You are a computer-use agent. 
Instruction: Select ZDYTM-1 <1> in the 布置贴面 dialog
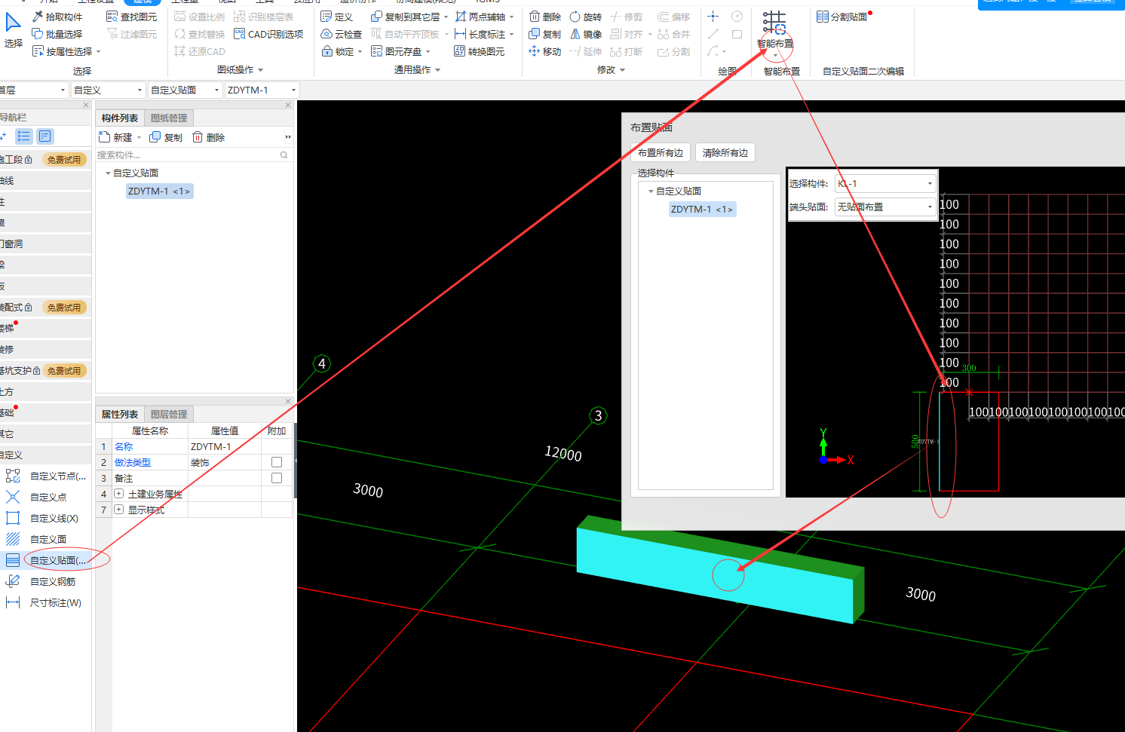coord(702,210)
